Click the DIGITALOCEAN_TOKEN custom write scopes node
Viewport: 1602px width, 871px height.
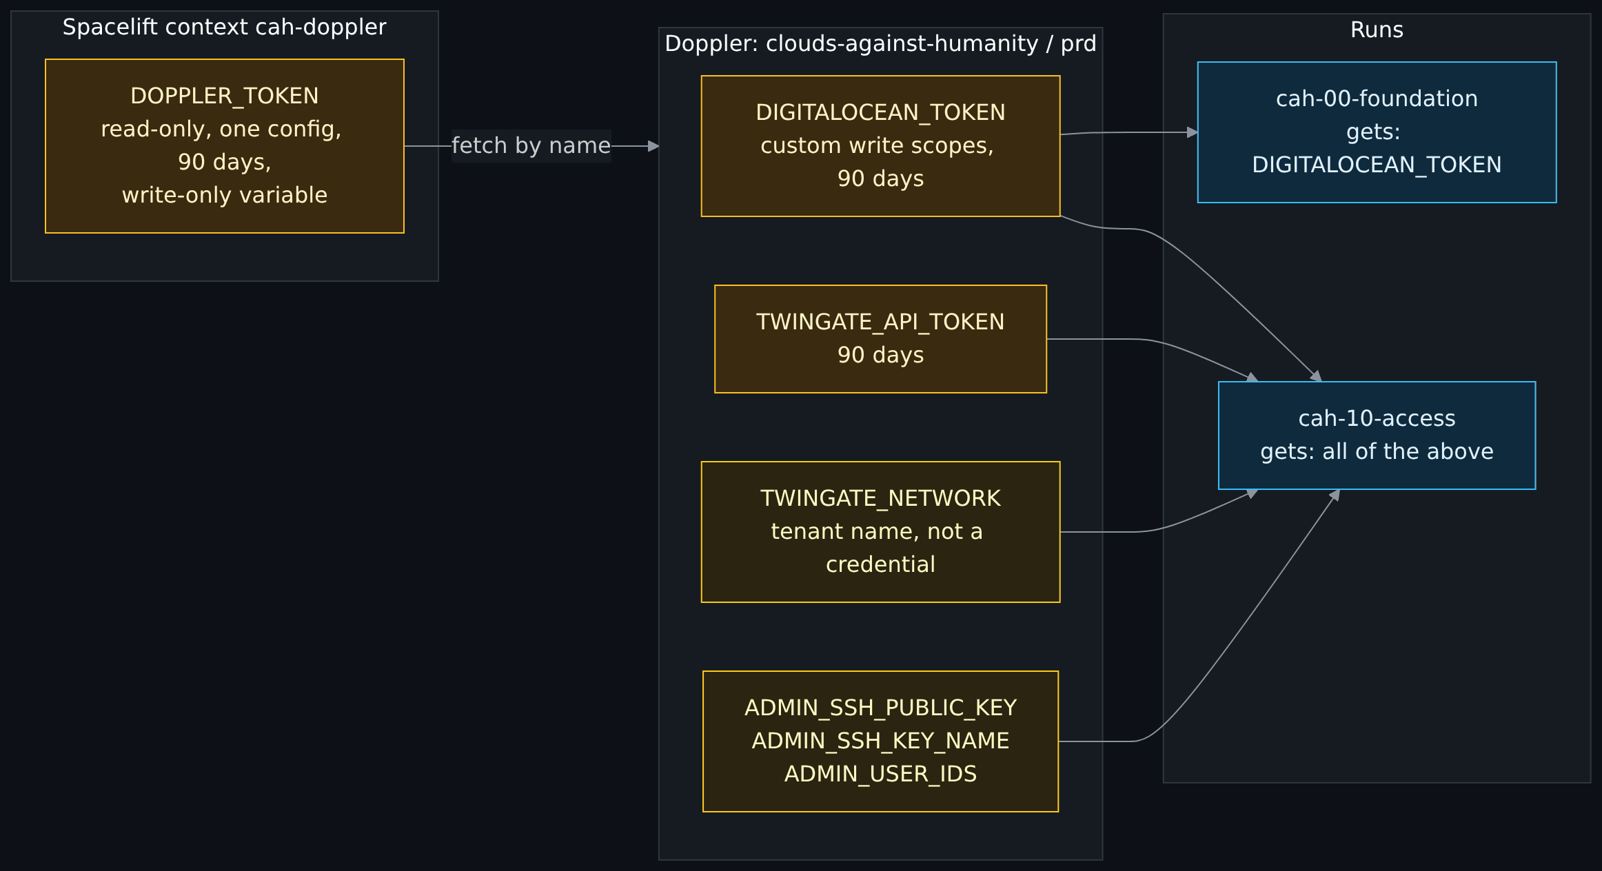pyautogui.click(x=880, y=146)
